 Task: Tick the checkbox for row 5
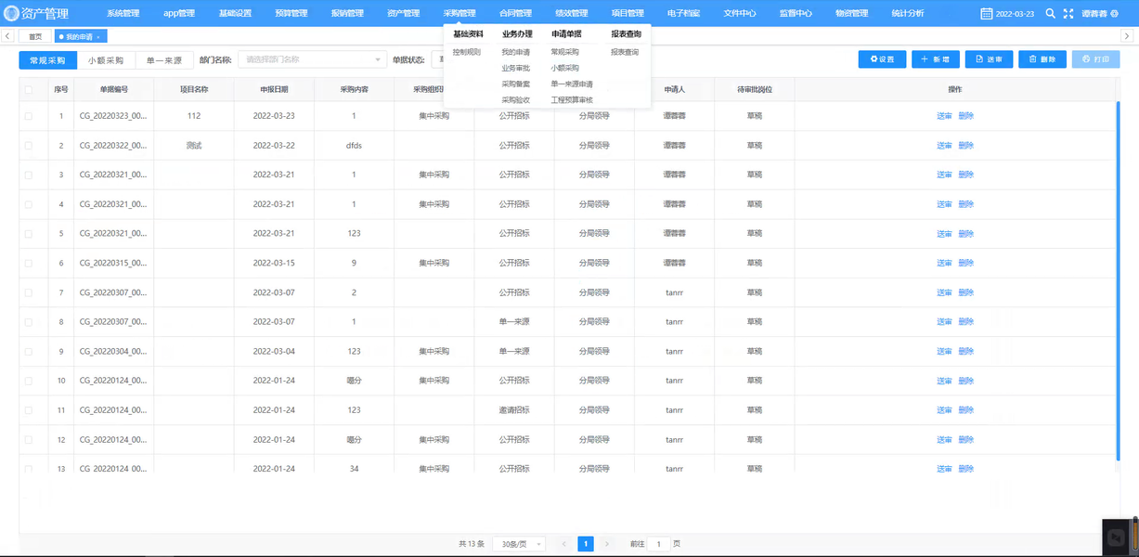[29, 234]
